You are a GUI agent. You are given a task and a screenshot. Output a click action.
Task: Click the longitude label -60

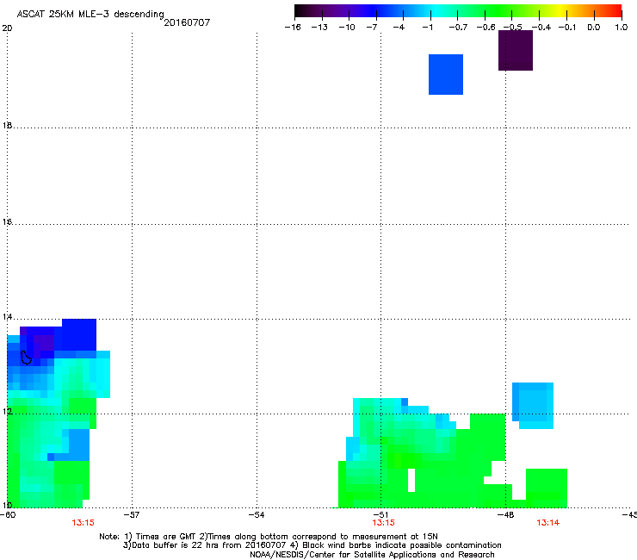pos(8,515)
